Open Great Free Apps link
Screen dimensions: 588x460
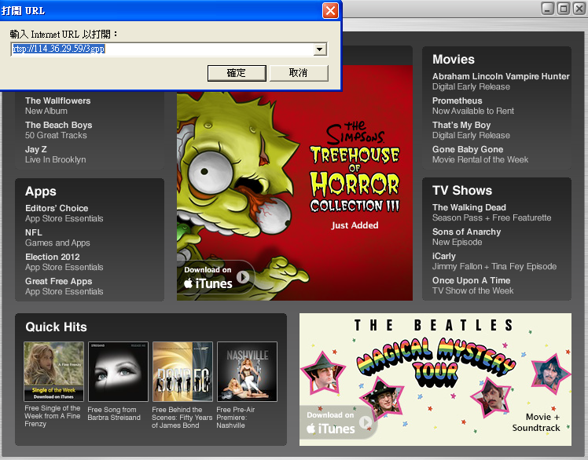[64, 287]
